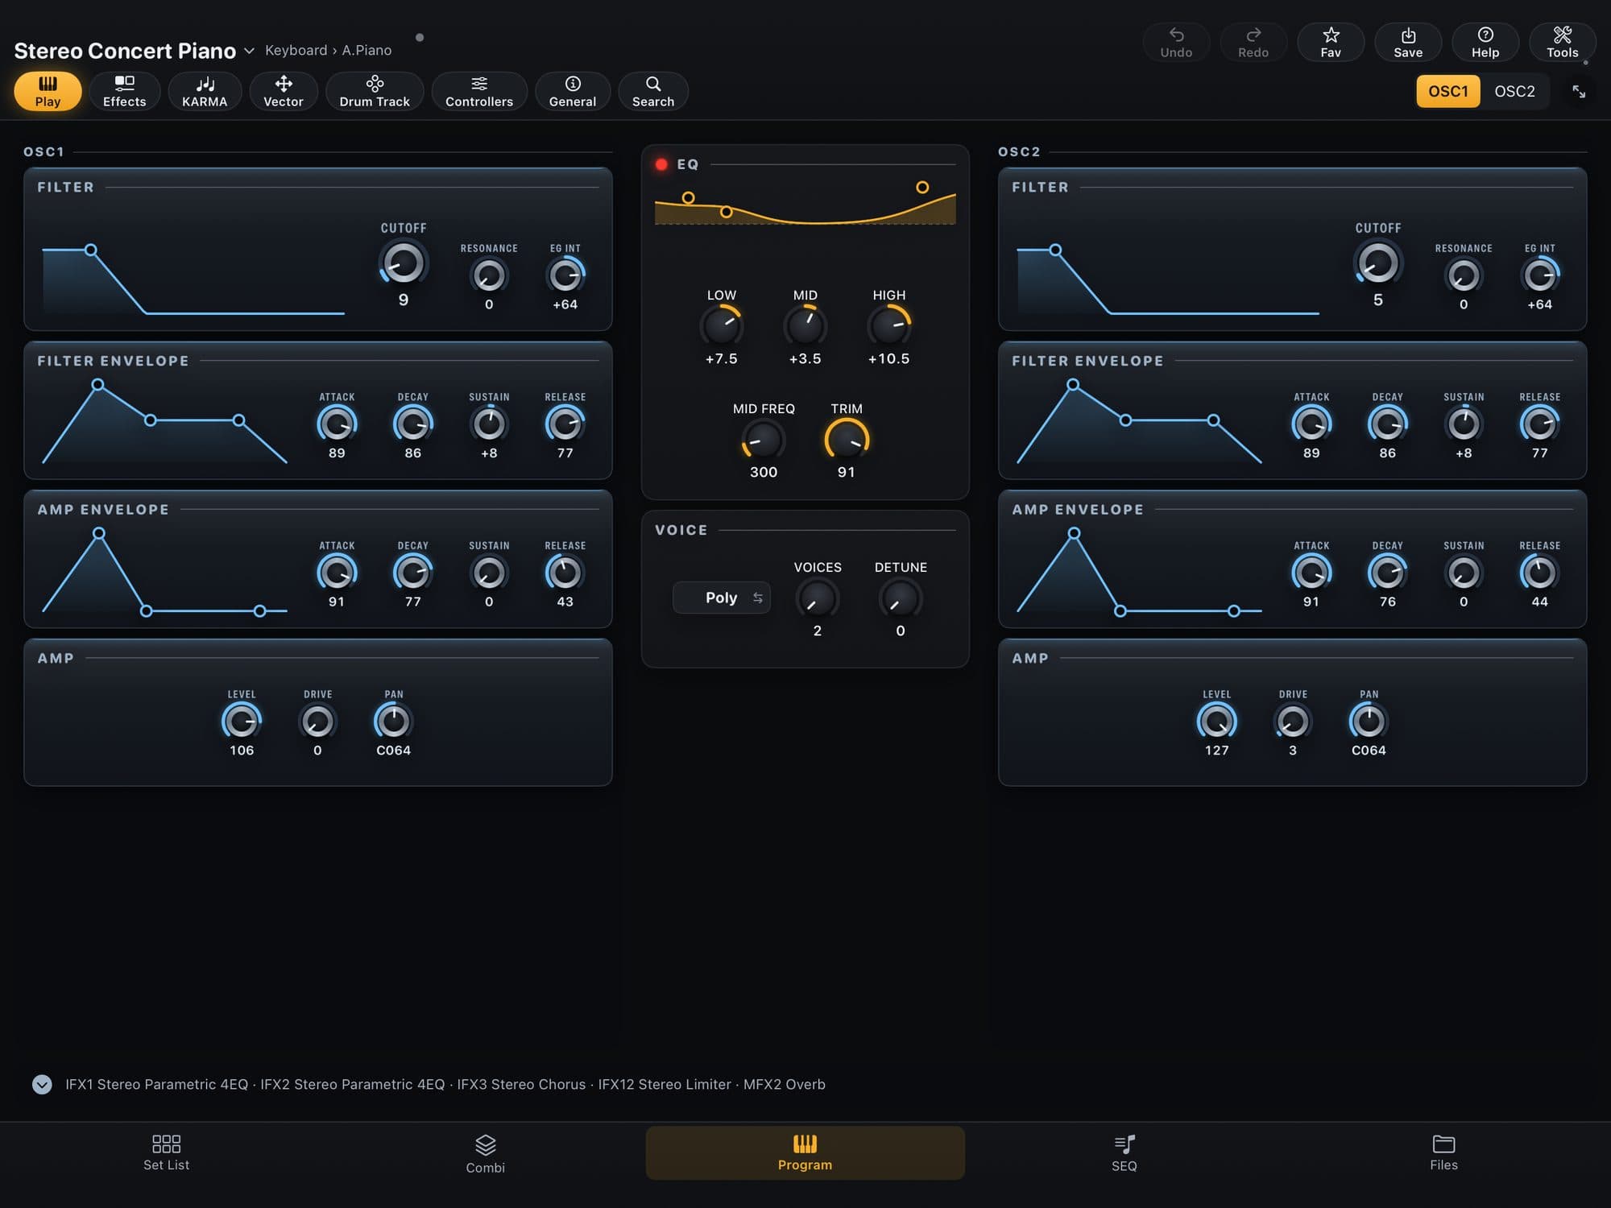Click the Voices count knob
Screen dimensions: 1611x1208
[817, 599]
